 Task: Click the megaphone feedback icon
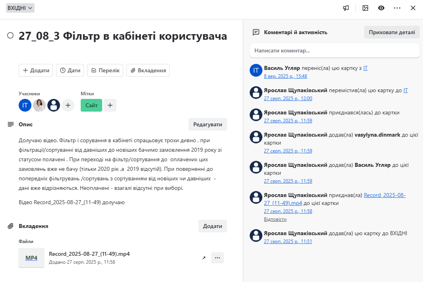coord(346,8)
